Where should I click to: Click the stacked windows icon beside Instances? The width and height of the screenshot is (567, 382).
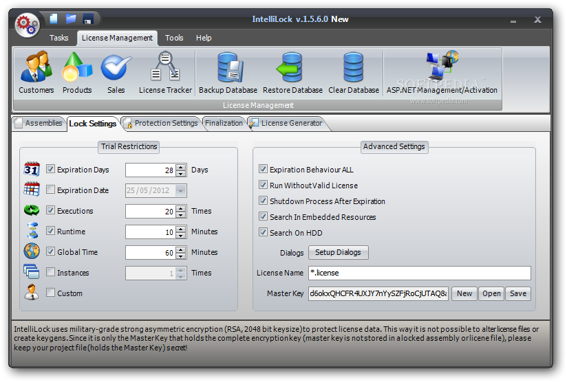32,271
